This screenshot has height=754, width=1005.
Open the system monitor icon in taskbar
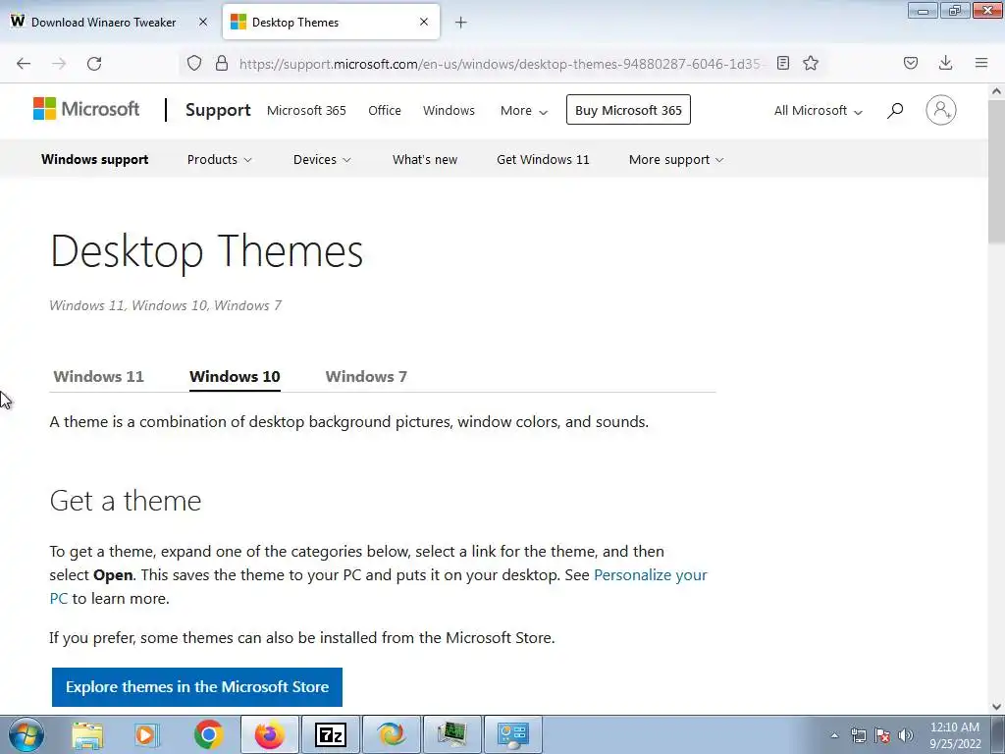(452, 734)
